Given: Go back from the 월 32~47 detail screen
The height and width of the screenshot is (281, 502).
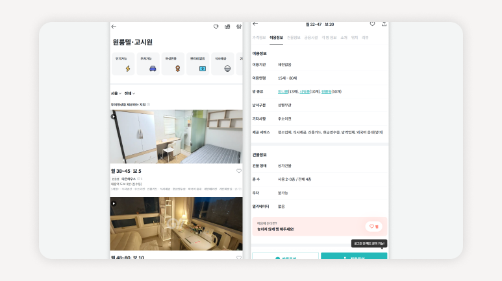Looking at the screenshot, I should [255, 24].
